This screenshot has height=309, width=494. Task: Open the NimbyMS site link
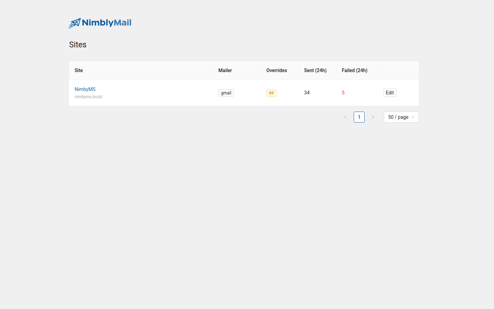[x=85, y=89]
